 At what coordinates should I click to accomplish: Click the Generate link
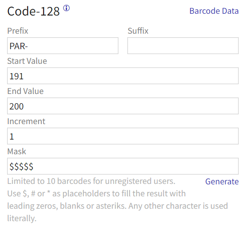tap(222, 182)
